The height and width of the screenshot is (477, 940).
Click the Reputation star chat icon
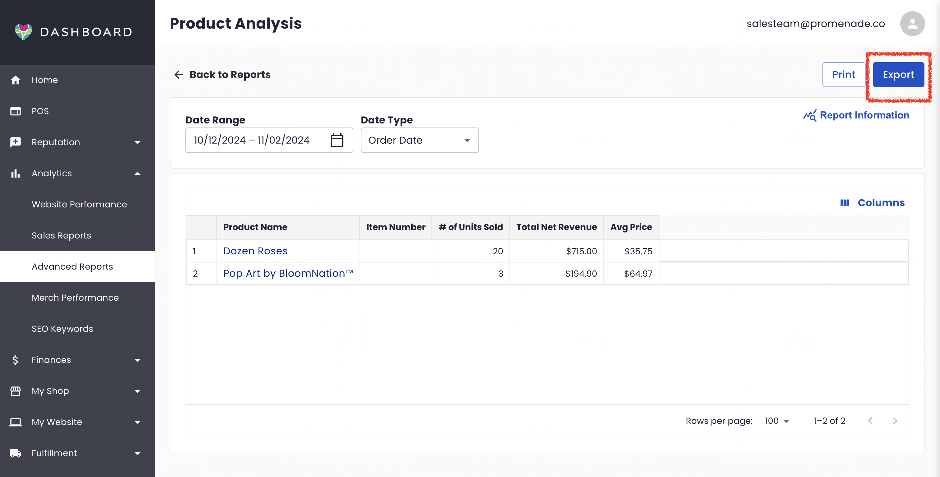click(x=15, y=142)
